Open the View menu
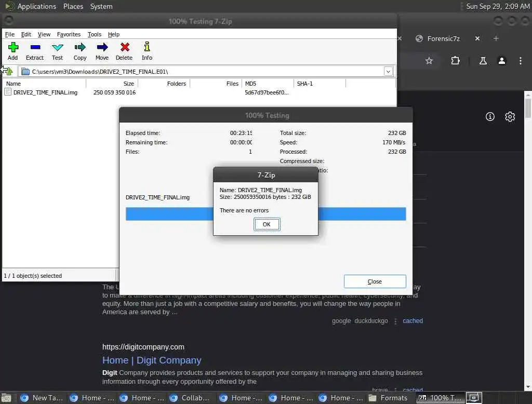The width and height of the screenshot is (532, 404). click(x=44, y=34)
